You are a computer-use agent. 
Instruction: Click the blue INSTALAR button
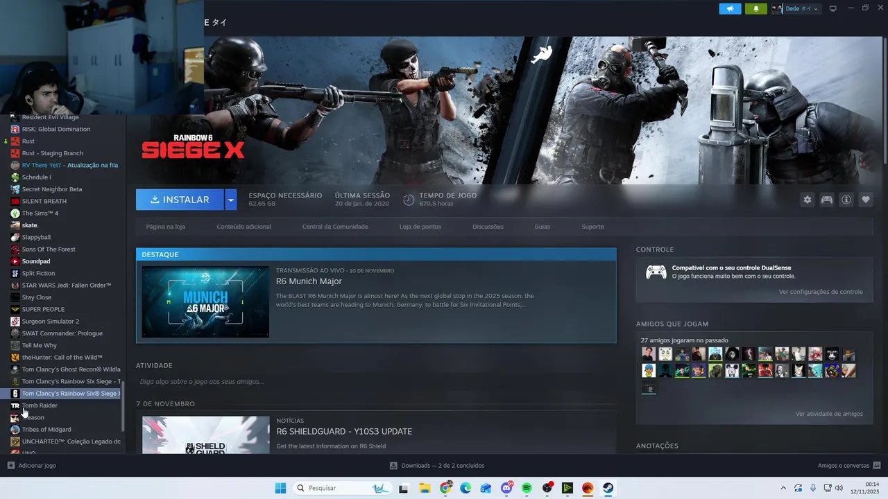pos(180,200)
